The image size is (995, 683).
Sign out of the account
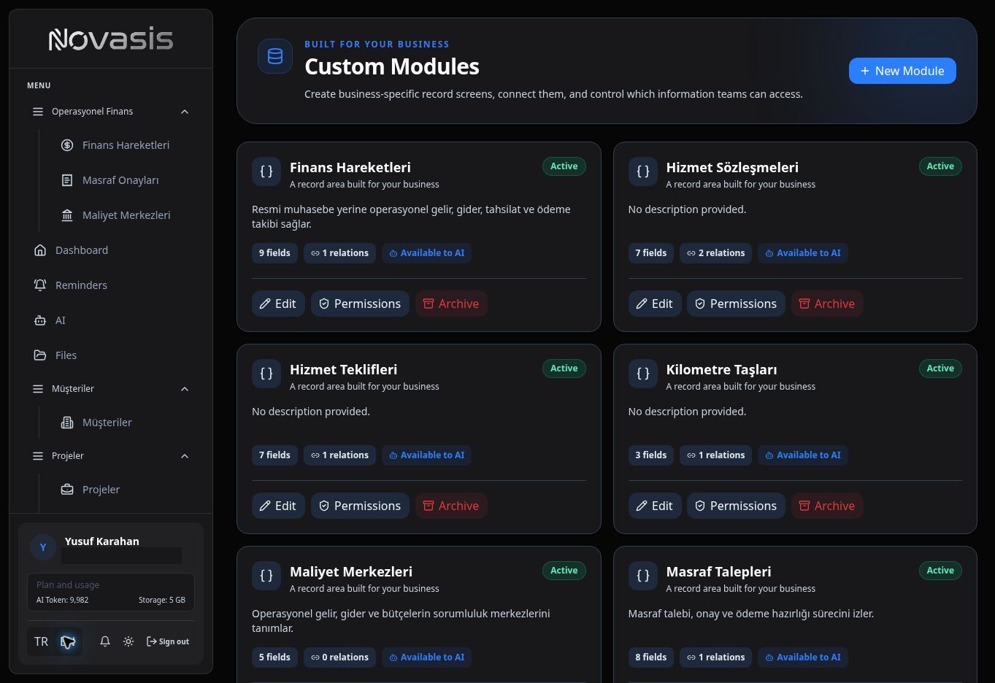point(168,641)
